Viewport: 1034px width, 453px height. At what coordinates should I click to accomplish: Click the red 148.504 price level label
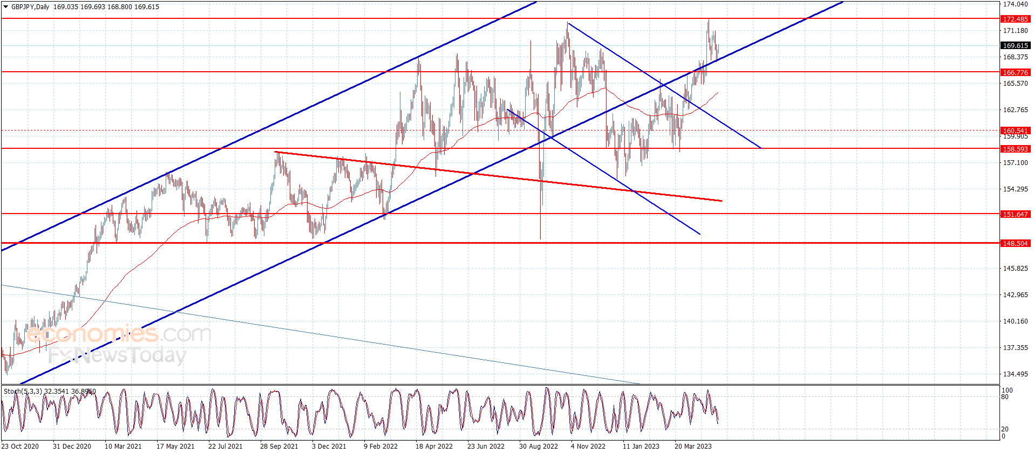(1015, 243)
